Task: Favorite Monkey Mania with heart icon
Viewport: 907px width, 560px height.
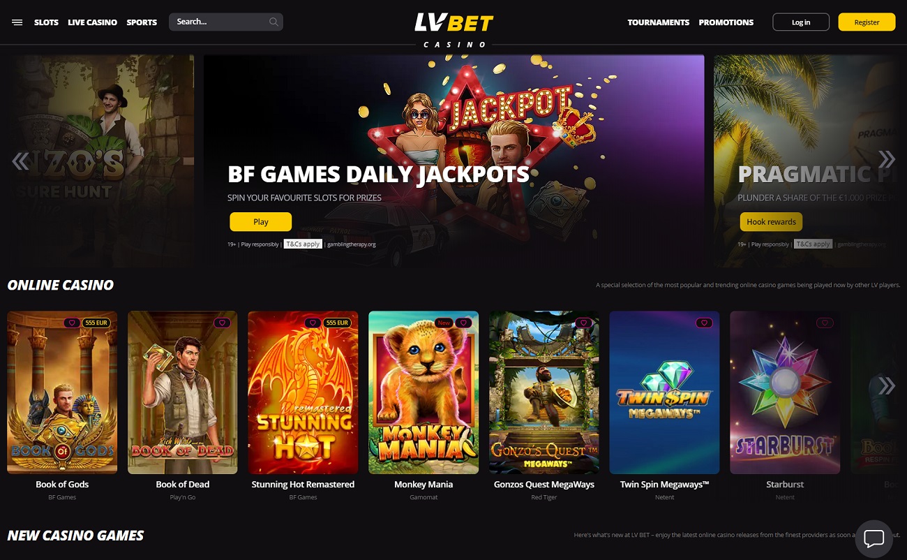Action: 464,323
